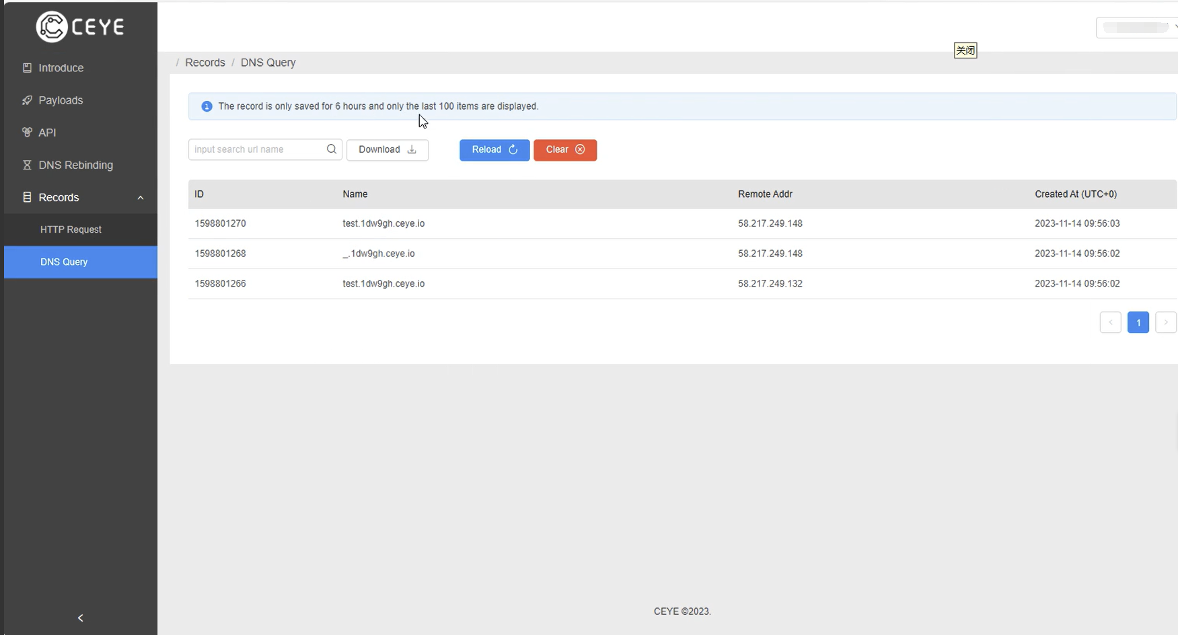Click name _.1dw9gh.ceye.io
This screenshot has height=635, width=1178.
(x=379, y=254)
